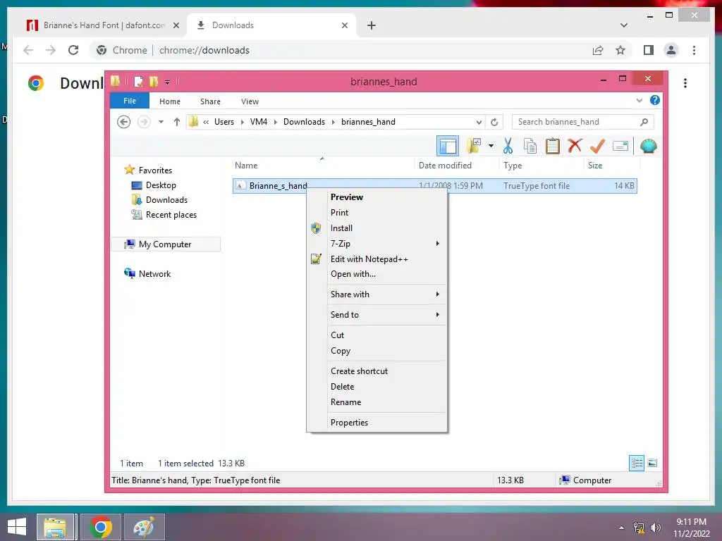Viewport: 722px width, 541px height.
Task: Open the Share ribbon tab
Action: coord(210,101)
